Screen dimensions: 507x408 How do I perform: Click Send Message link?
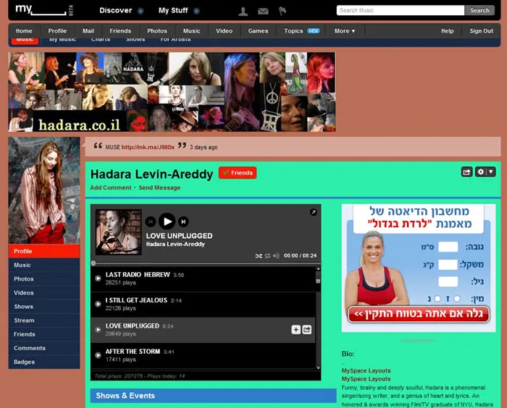coord(159,187)
